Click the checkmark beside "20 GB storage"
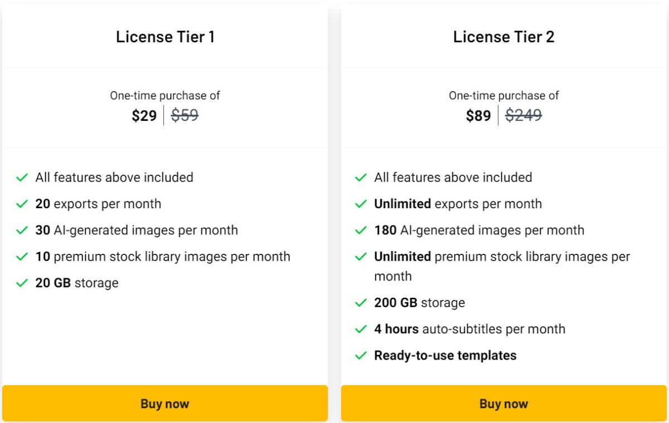 click(x=22, y=283)
